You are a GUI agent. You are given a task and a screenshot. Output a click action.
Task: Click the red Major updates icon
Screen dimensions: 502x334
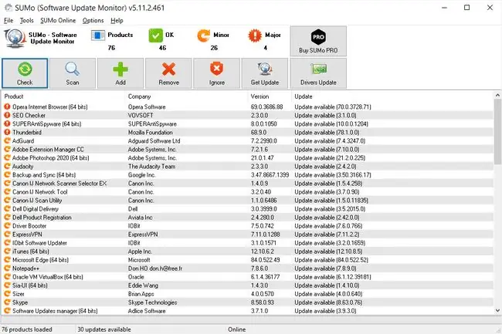255,35
